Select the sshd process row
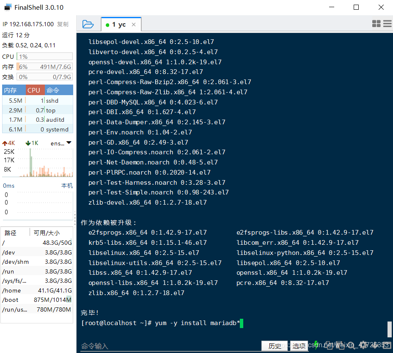Image resolution: width=393 pixels, height=353 pixels. pos(37,101)
